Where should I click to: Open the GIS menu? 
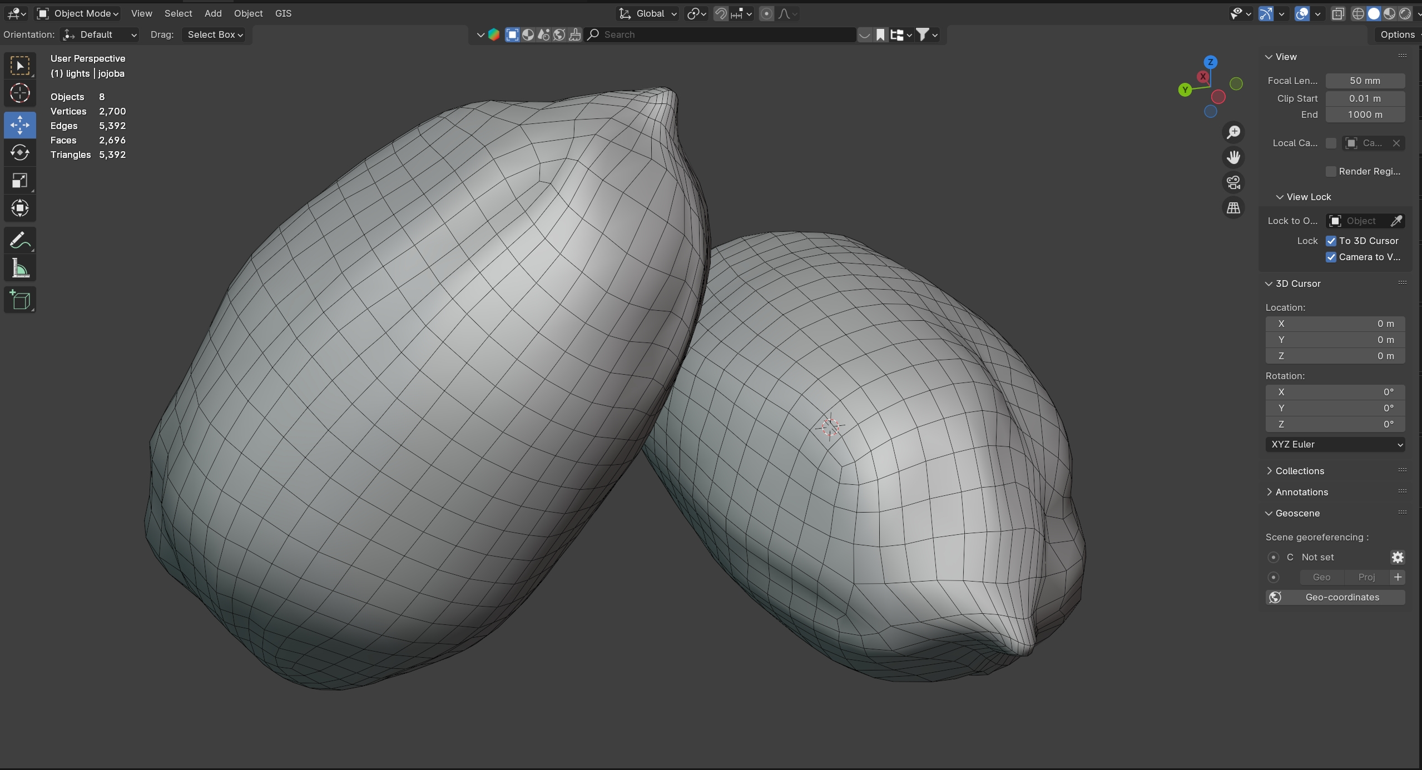283,13
